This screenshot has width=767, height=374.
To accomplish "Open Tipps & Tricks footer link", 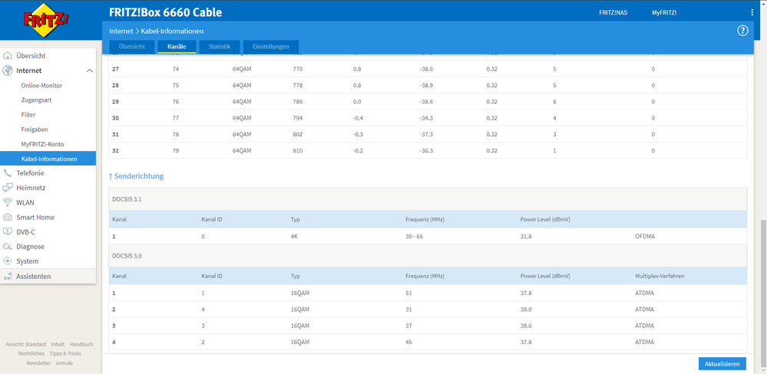I will click(x=65, y=353).
